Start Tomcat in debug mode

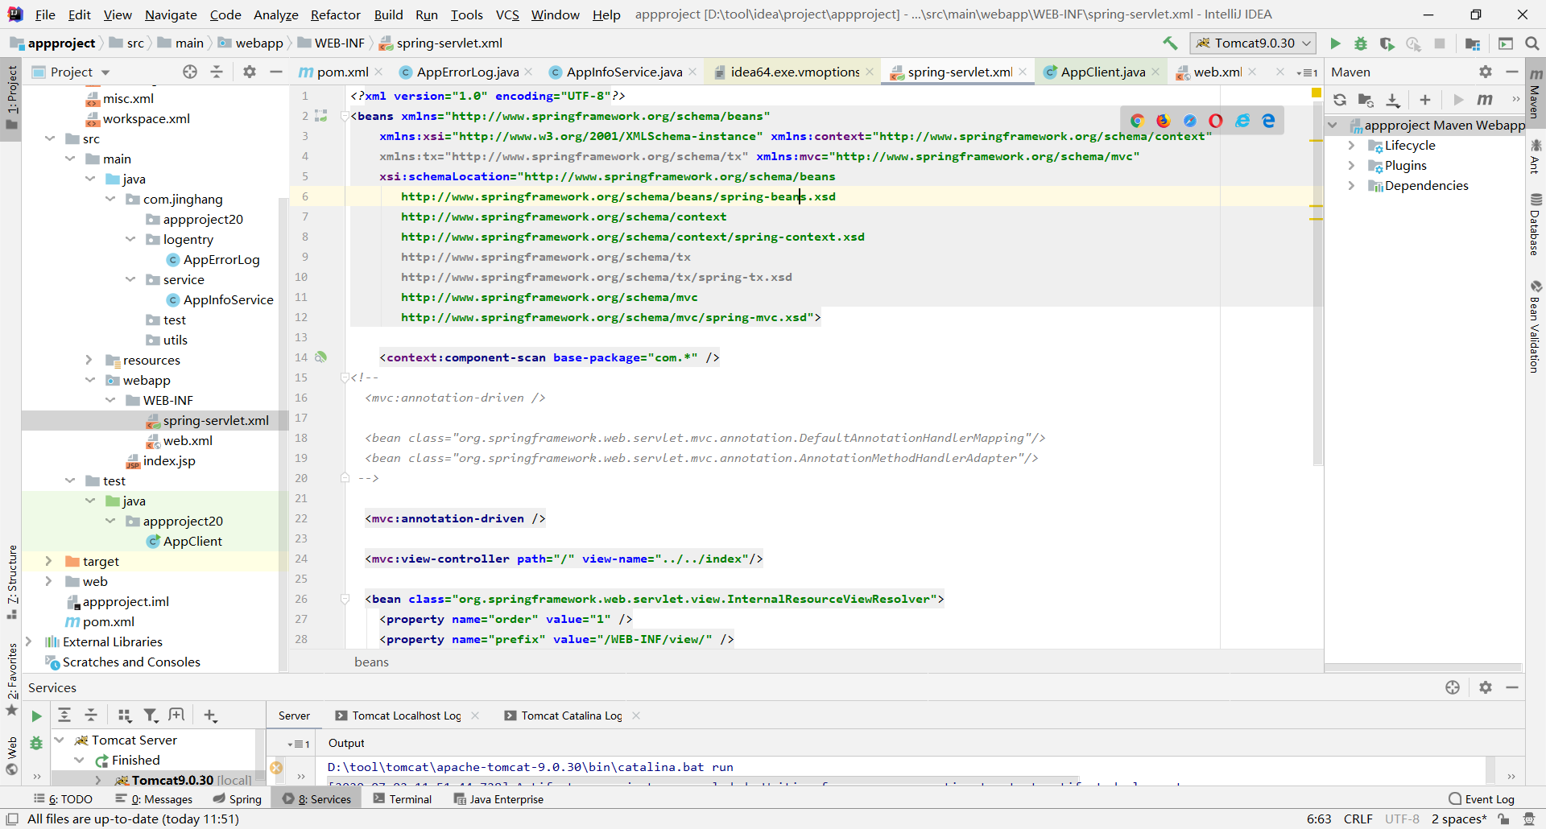pos(1361,44)
